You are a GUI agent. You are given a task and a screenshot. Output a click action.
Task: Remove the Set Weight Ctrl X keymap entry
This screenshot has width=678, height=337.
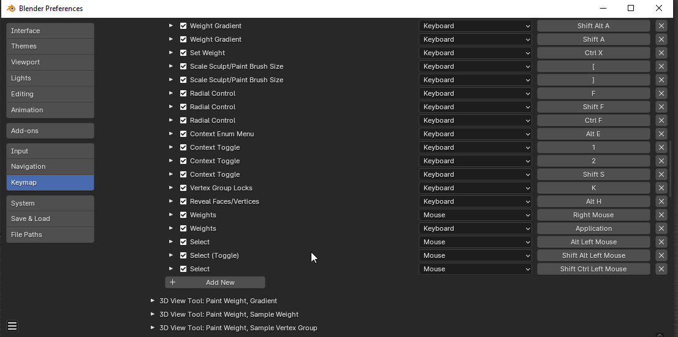click(661, 53)
